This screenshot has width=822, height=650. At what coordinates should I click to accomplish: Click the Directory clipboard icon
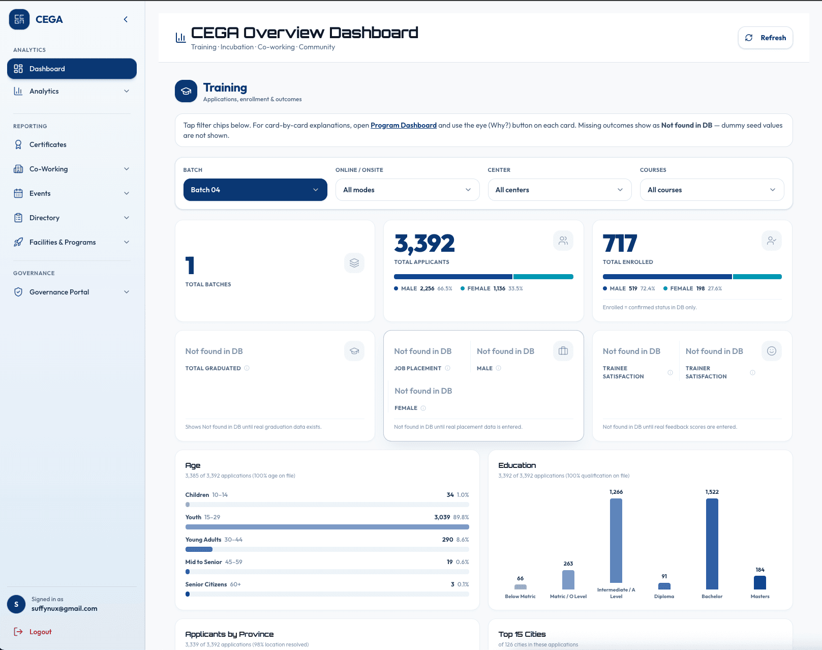point(18,218)
